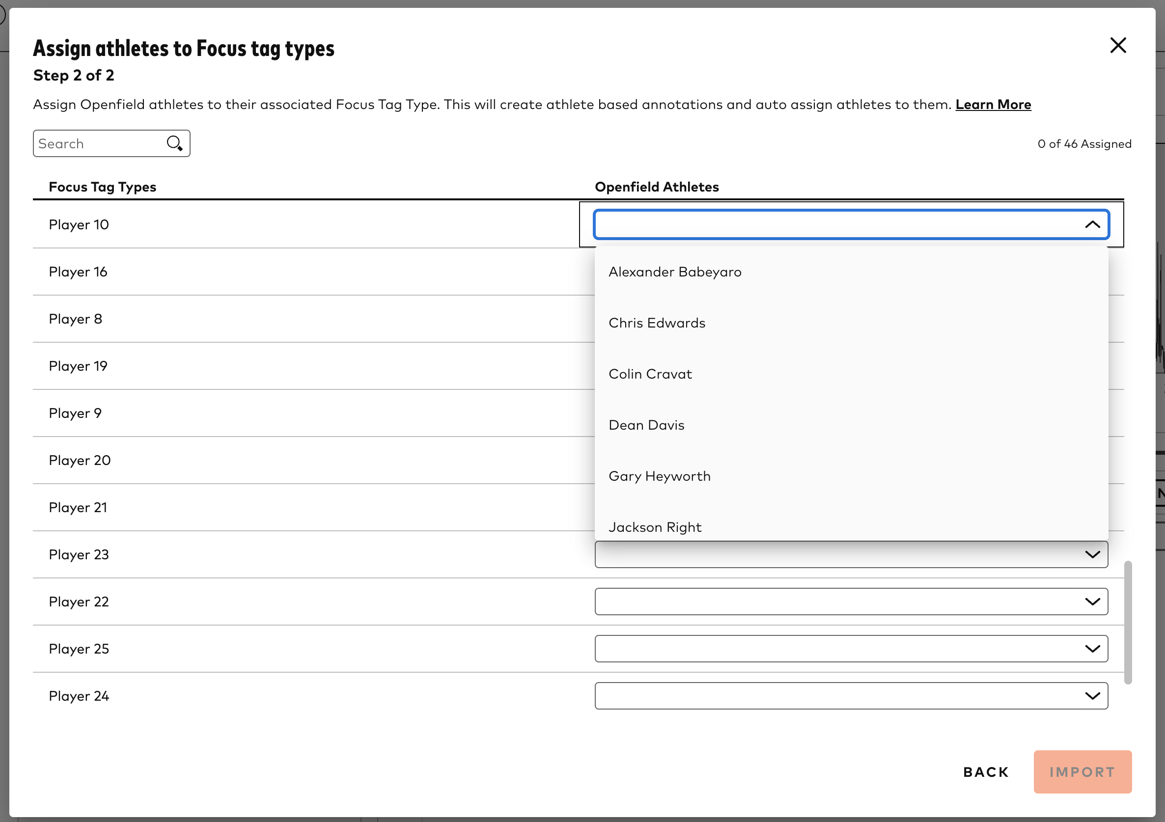
Task: Collapse the Player 10 athlete dropdown
Action: click(1093, 224)
